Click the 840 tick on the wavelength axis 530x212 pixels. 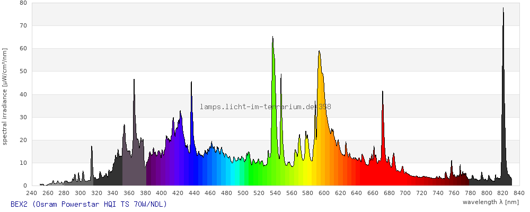[519, 192]
